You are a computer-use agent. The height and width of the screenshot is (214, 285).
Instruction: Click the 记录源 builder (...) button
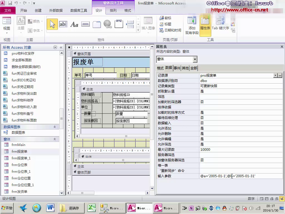(280, 75)
